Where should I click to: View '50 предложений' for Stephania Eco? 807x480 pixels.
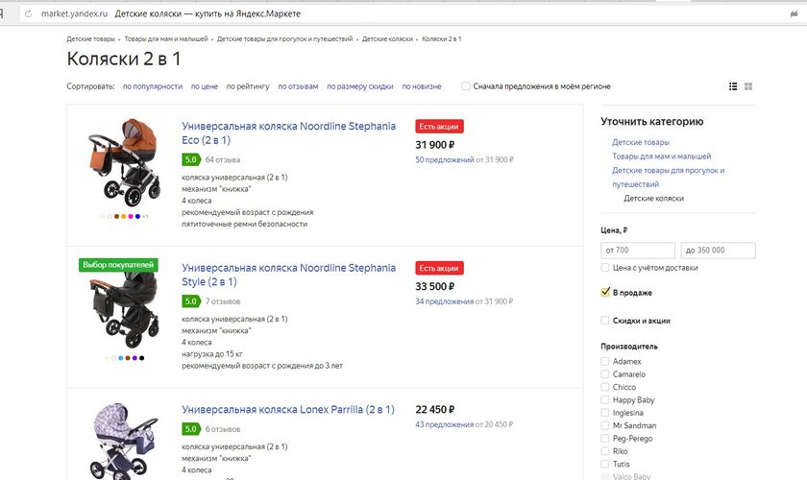click(445, 160)
